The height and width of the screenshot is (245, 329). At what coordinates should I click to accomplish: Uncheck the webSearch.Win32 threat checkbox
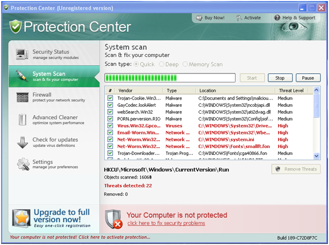110,112
